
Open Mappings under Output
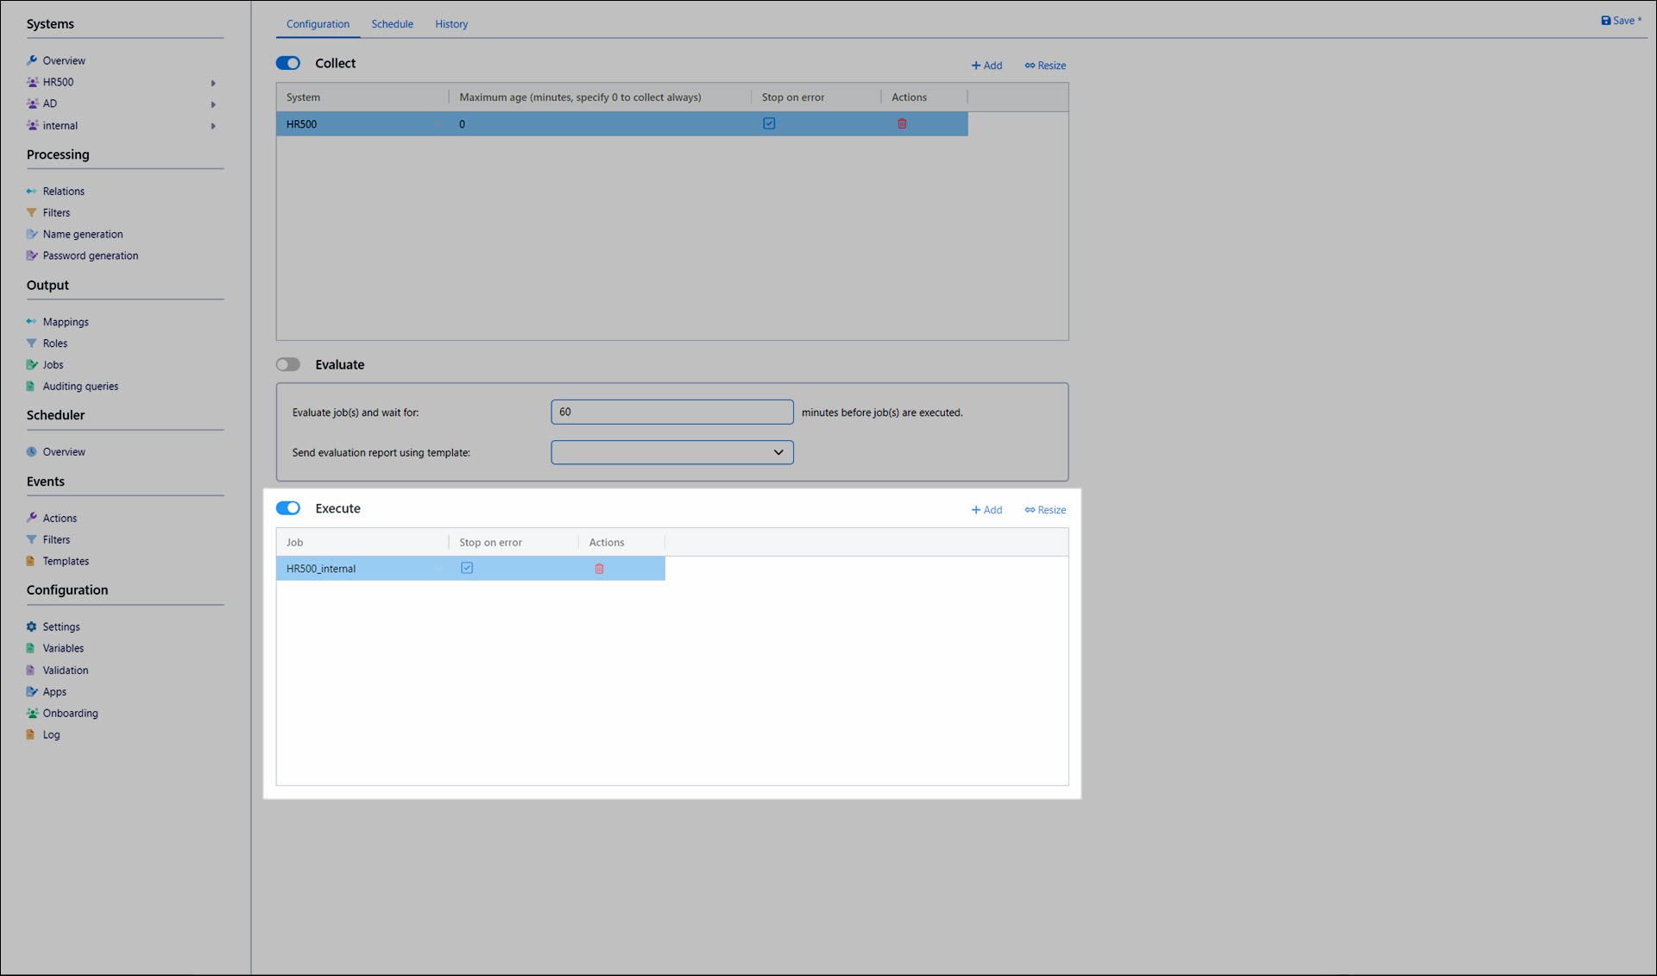[66, 322]
